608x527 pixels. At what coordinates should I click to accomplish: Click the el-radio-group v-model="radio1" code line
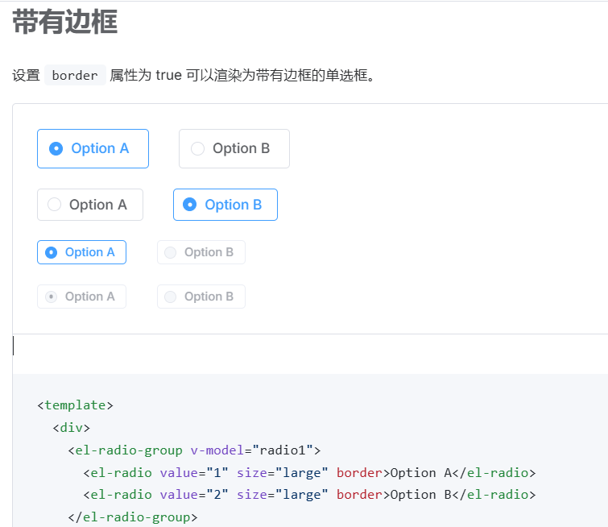coord(194,450)
